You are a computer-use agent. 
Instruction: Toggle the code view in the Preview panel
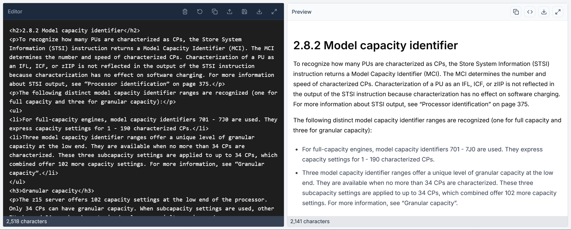coord(530,12)
